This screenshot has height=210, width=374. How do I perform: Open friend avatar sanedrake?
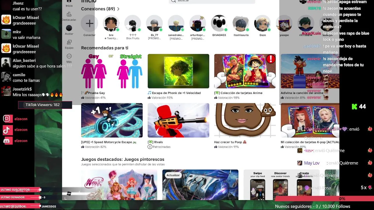(x=176, y=23)
